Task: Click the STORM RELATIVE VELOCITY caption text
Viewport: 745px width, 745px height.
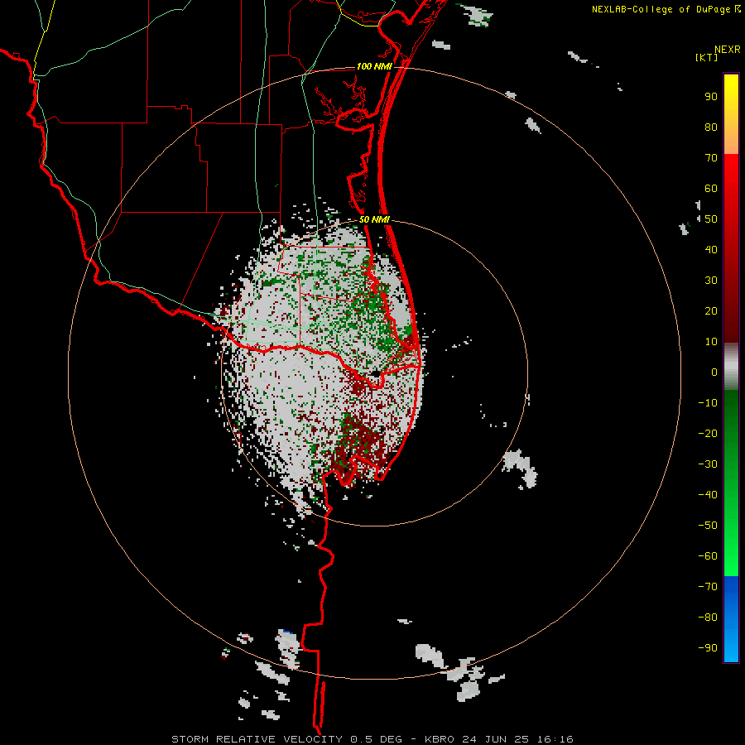Action: pos(257,739)
